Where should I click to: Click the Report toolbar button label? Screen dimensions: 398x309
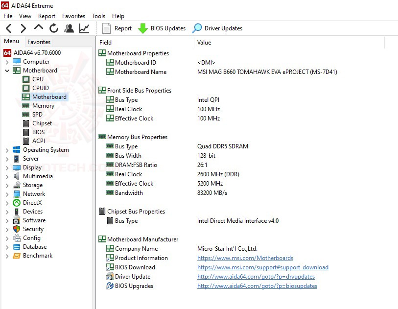pos(123,28)
